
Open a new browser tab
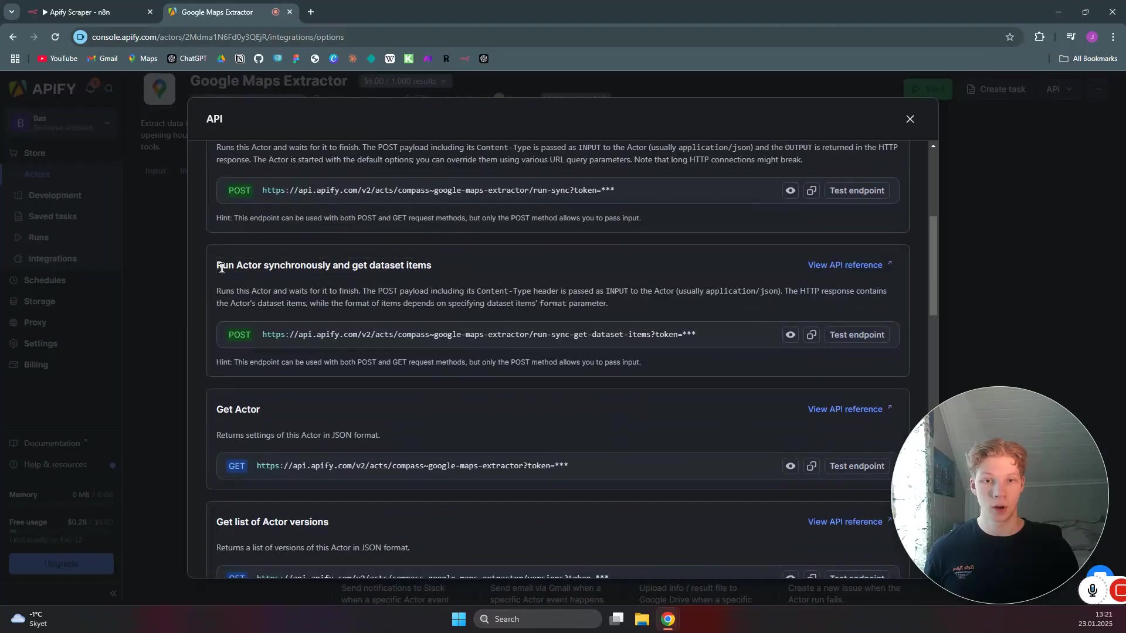point(311,12)
